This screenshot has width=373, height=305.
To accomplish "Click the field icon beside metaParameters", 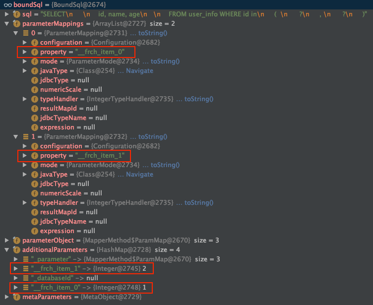I will pyautogui.click(x=16, y=297).
